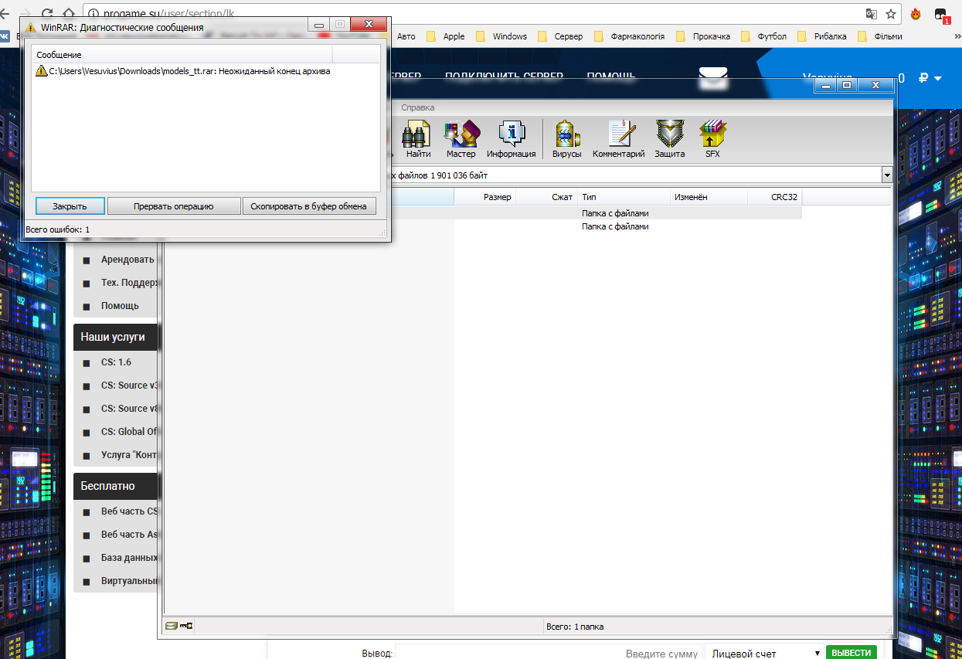Open the Фармакологія bookmark folder

pyautogui.click(x=628, y=36)
